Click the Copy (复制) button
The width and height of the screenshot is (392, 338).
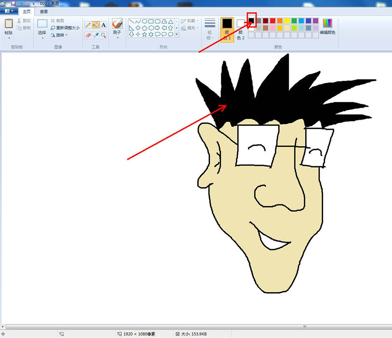coord(24,28)
